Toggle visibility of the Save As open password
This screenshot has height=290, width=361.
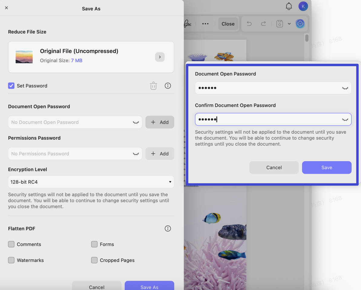tap(136, 123)
